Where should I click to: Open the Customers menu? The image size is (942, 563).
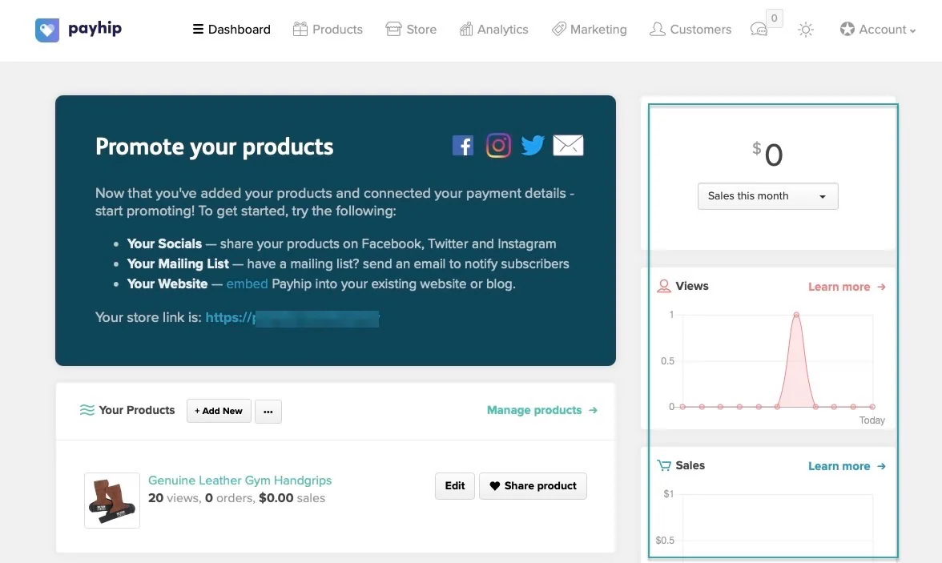(690, 30)
